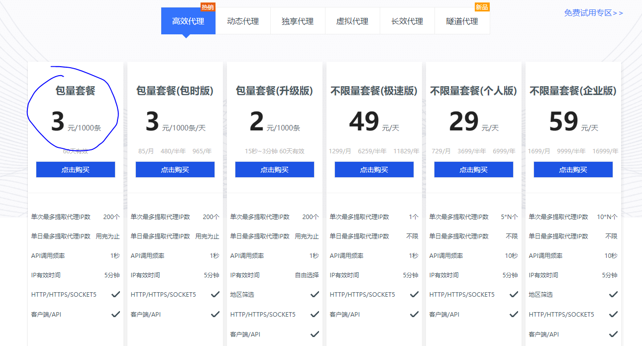Click the 自由选择 value in 升级版
Screen dimensions: 642x346
click(x=307, y=275)
